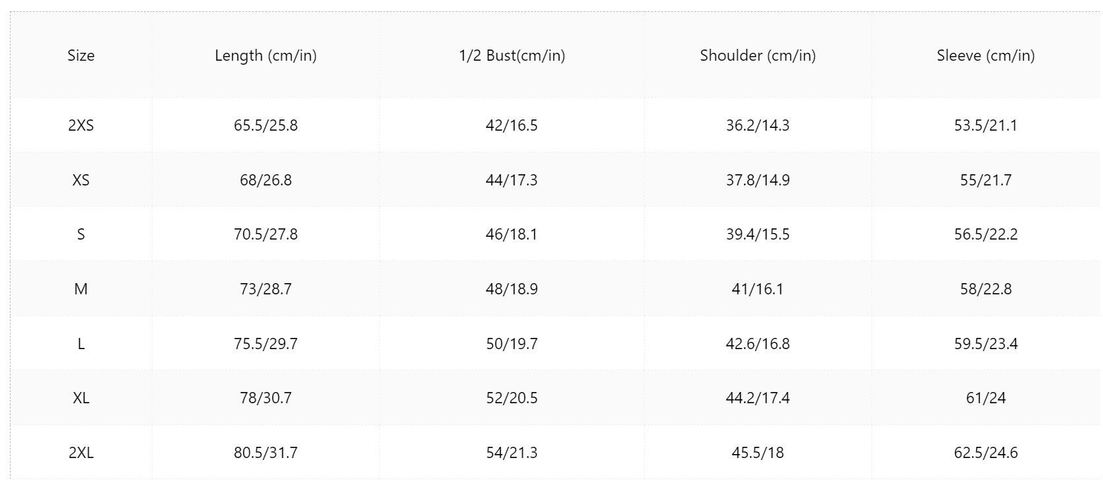Select bust value 44/17.3
Screen dimensions: 1103x493
point(512,180)
